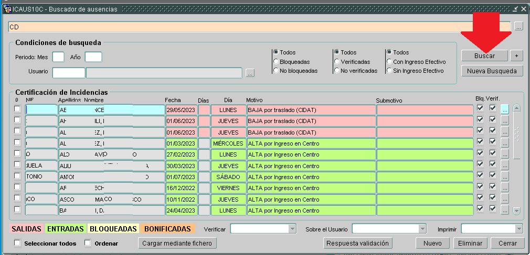Click the ICAUS10C window title icon
The height and width of the screenshot is (255, 530).
click(x=7, y=9)
